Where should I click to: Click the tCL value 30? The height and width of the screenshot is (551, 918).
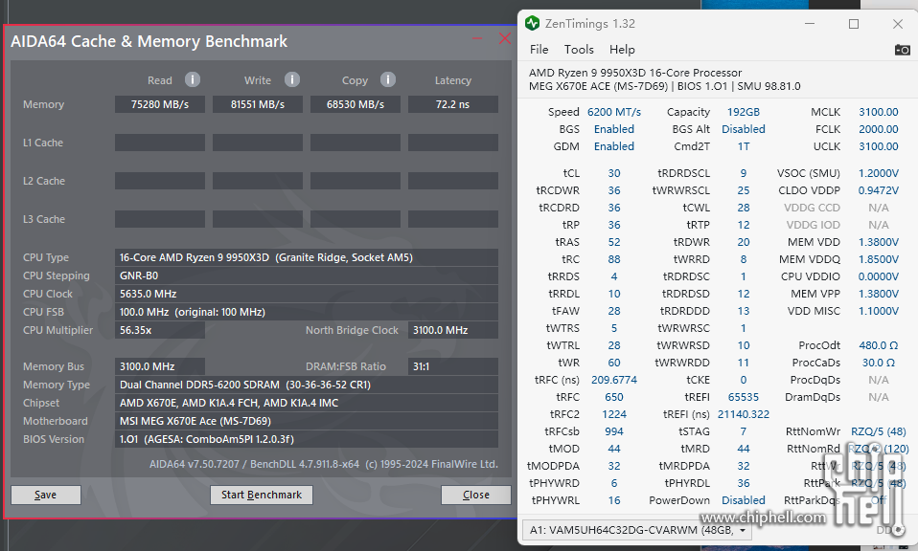coord(614,173)
